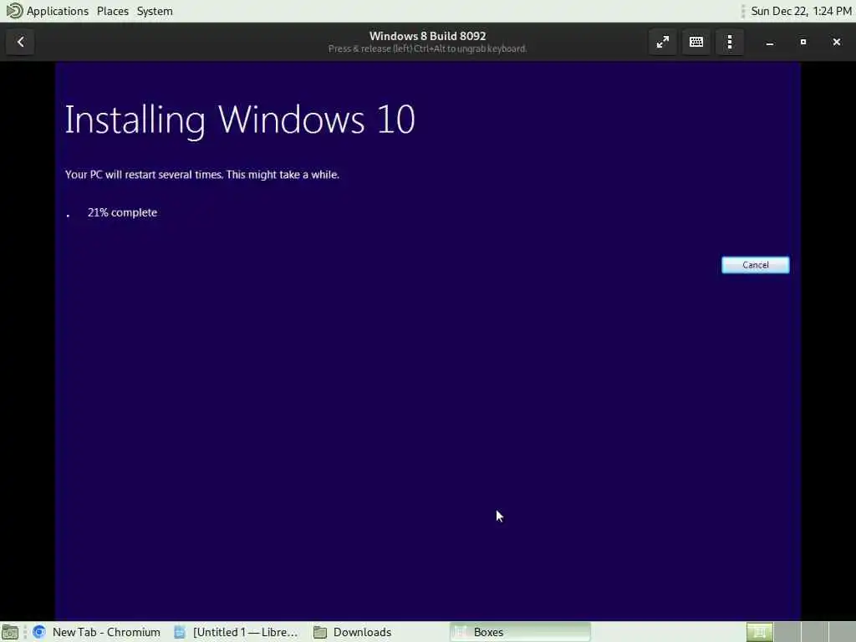Switch to the New Tab - Chromium window

97,632
